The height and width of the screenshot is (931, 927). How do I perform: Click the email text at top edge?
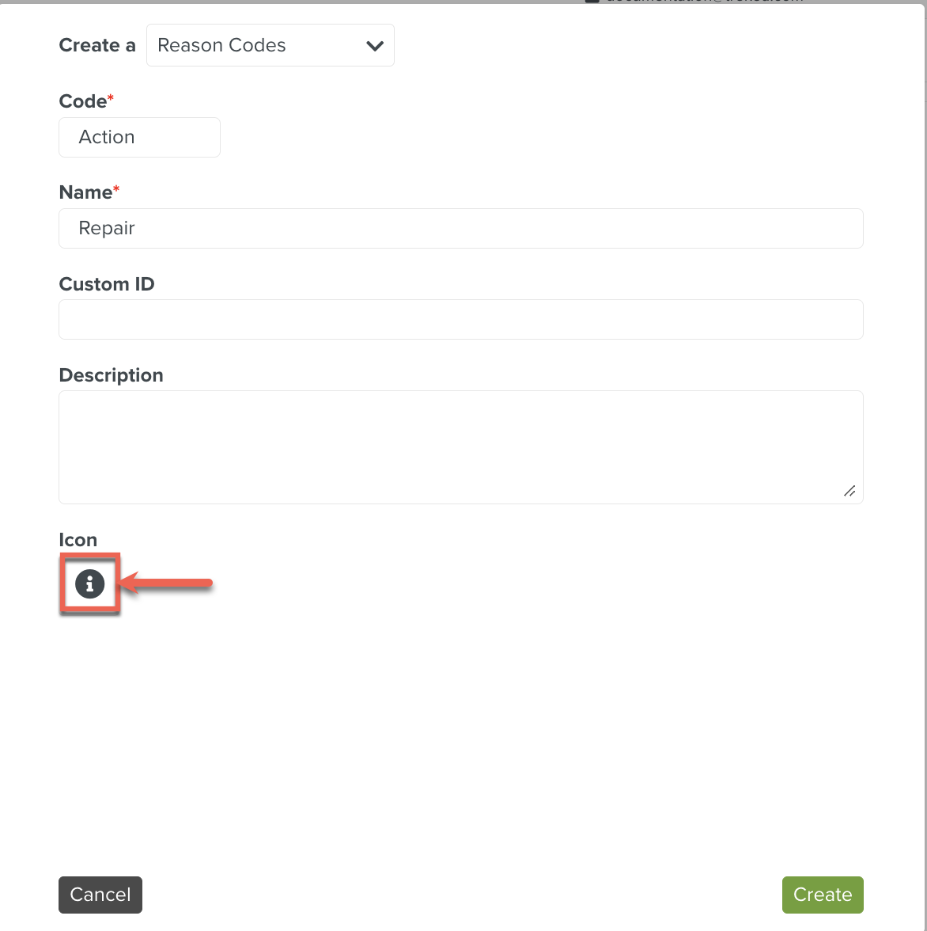(704, 2)
